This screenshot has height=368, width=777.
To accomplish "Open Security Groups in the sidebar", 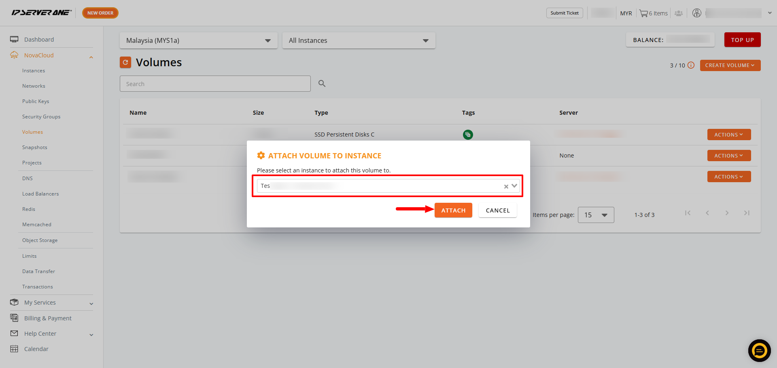I will point(41,117).
